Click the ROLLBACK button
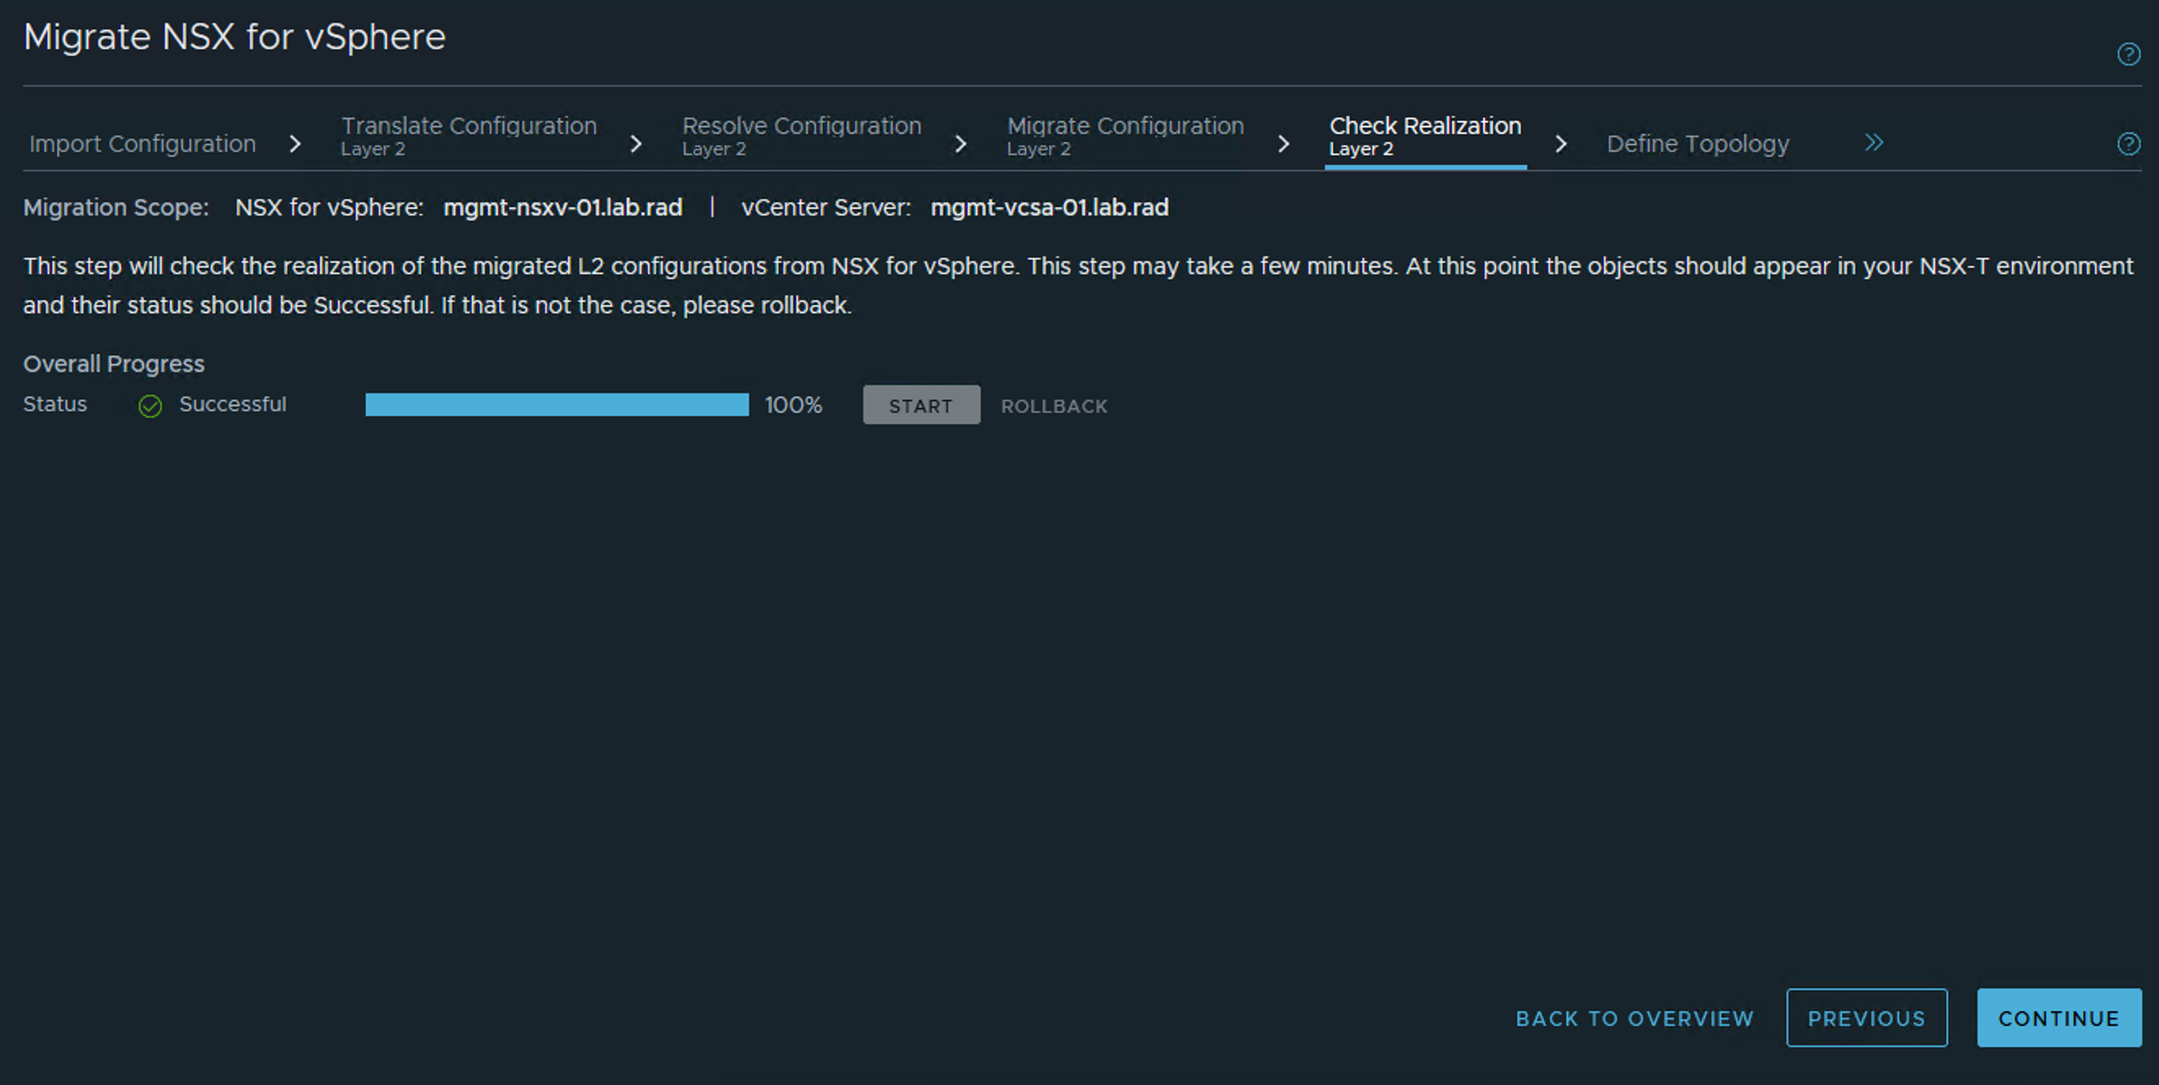Image resolution: width=2159 pixels, height=1085 pixels. coord(1053,406)
